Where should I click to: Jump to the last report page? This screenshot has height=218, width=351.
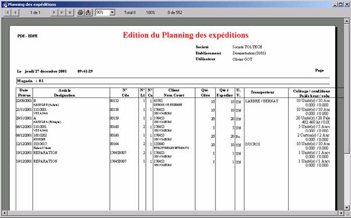coord(62,13)
